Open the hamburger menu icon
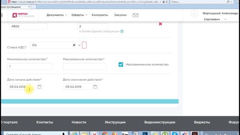Viewport: 240px width, 135px height. [x=1, y=15]
